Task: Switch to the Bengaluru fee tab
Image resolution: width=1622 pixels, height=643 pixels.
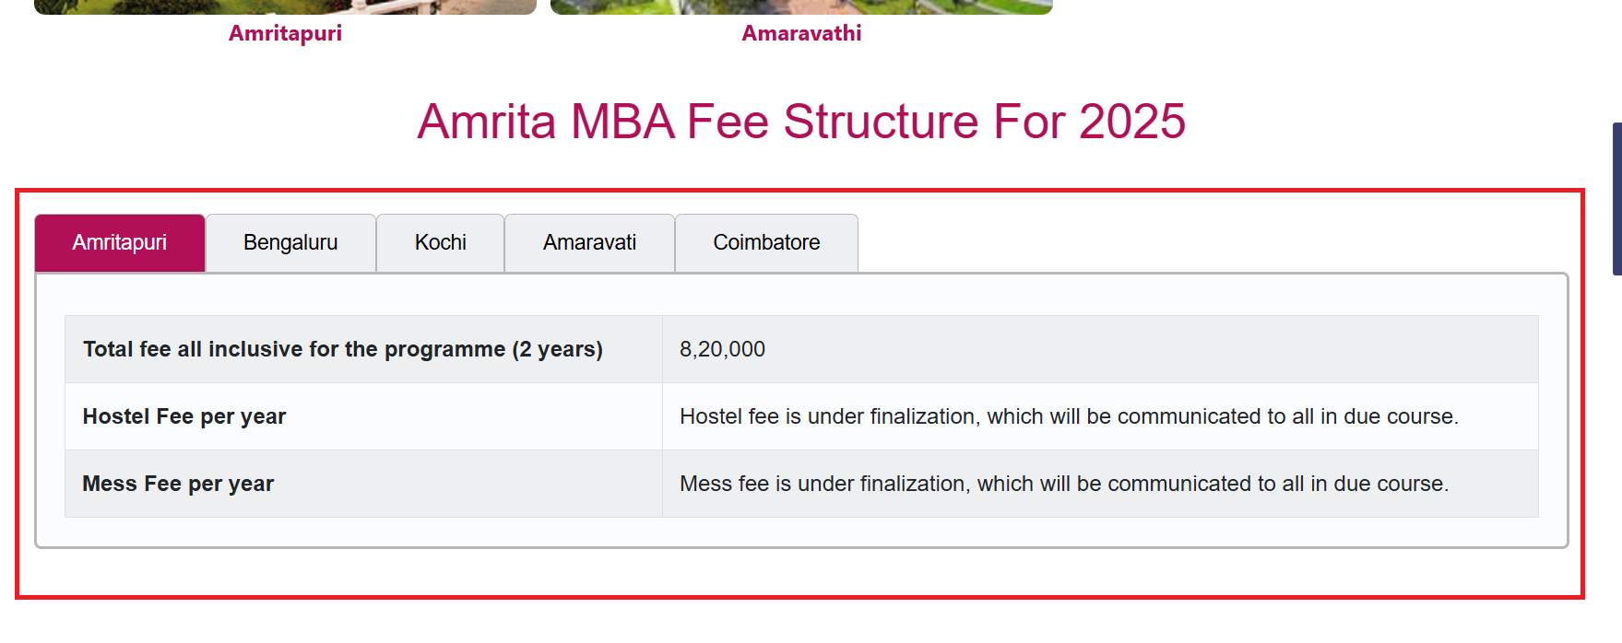Action: pos(290,242)
